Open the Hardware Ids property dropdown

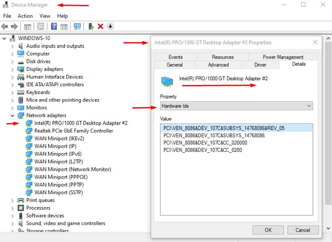click(236, 106)
